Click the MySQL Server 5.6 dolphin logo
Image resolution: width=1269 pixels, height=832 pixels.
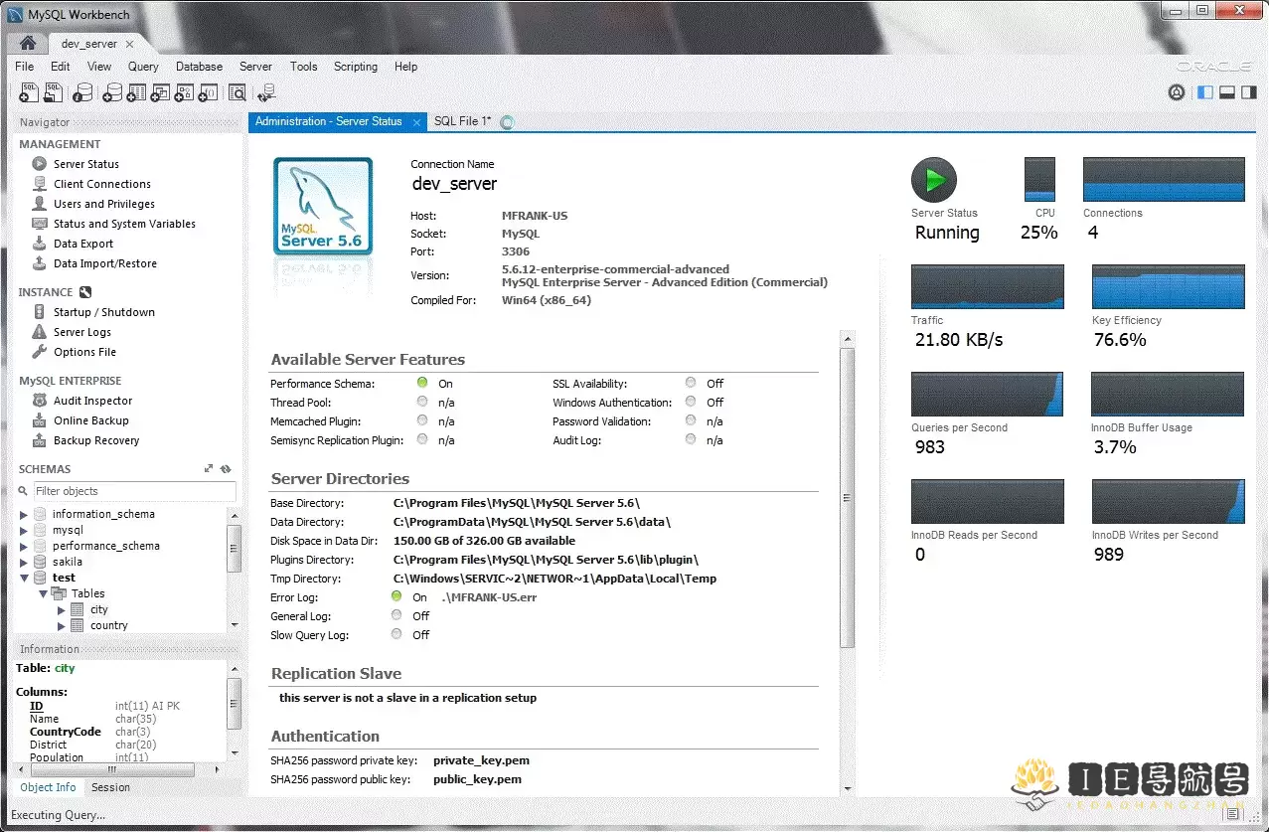(x=322, y=207)
